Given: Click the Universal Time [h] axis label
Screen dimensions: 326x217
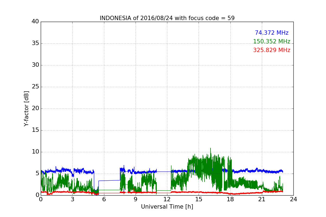Looking at the screenshot, I should click(167, 207).
